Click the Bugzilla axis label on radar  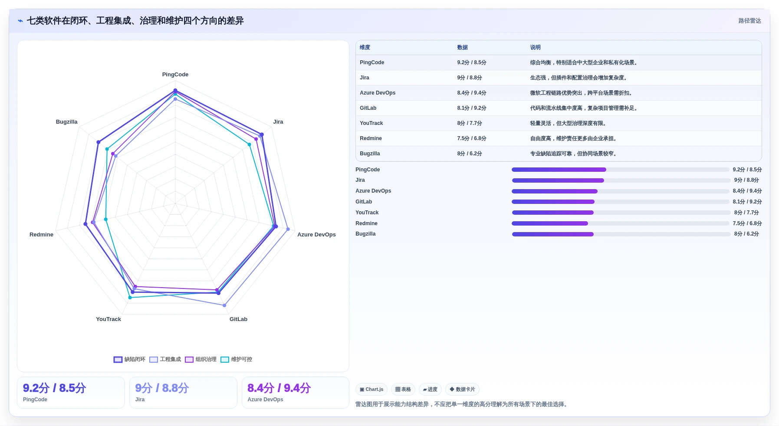(x=66, y=122)
